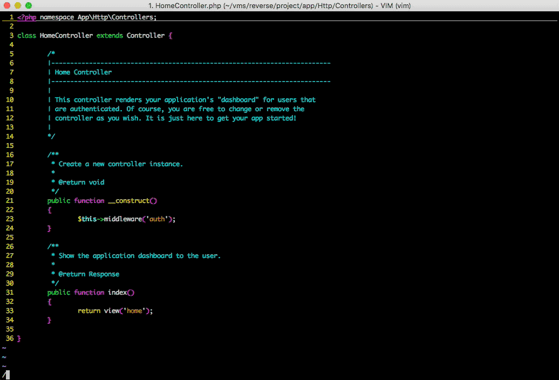The width and height of the screenshot is (559, 380).
Task: Click 'HomeController' class name
Action: 66,35
